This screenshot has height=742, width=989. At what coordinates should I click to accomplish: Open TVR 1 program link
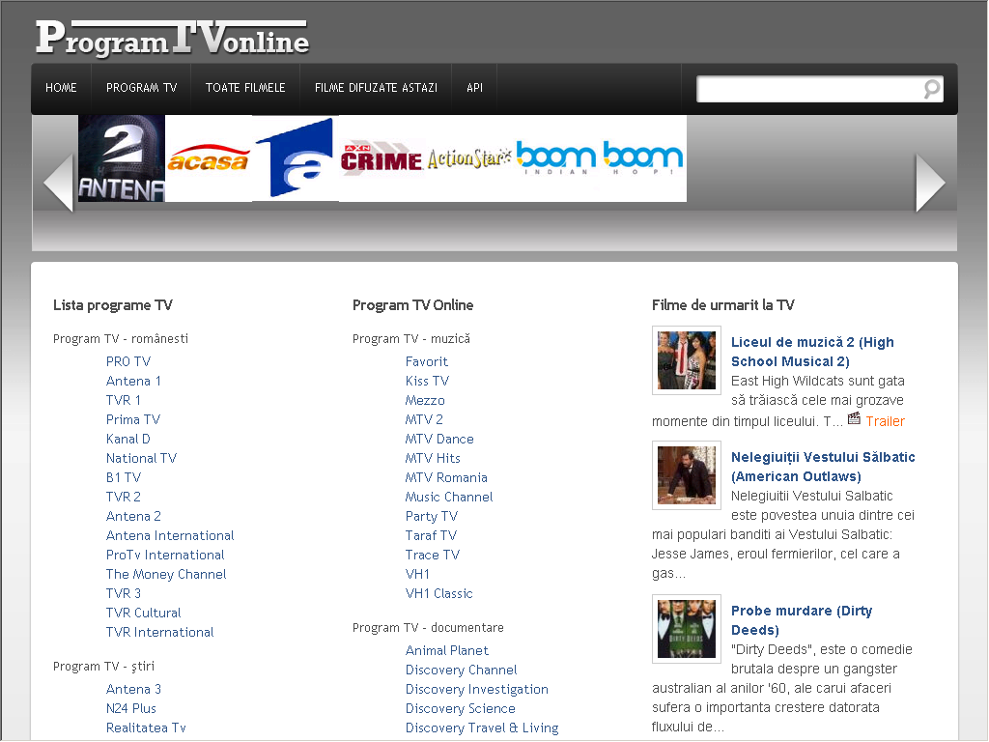123,400
